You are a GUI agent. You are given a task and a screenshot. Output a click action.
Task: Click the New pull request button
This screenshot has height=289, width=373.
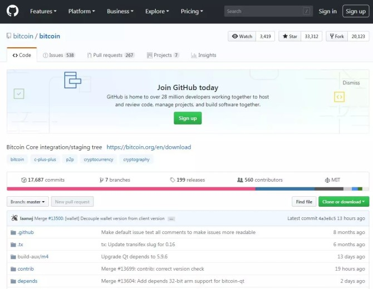[x=72, y=202]
